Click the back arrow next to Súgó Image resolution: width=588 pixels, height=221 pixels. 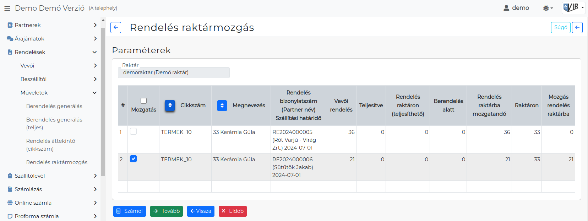pyautogui.click(x=577, y=27)
